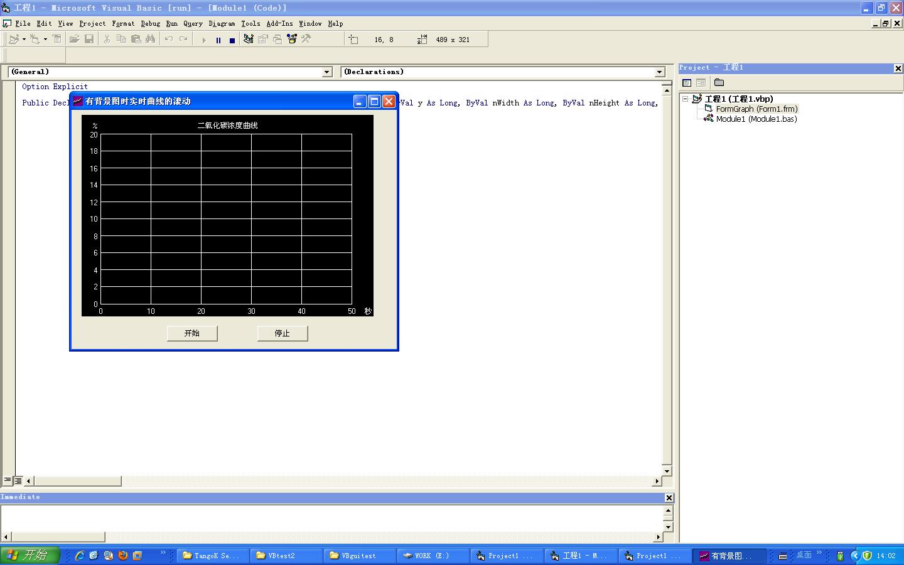
Task: Open the Project Explorer from the toolbar
Action: [x=249, y=39]
